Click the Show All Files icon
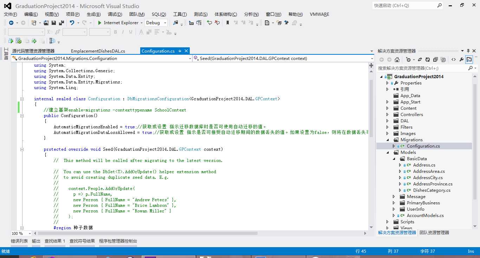 (x=443, y=60)
